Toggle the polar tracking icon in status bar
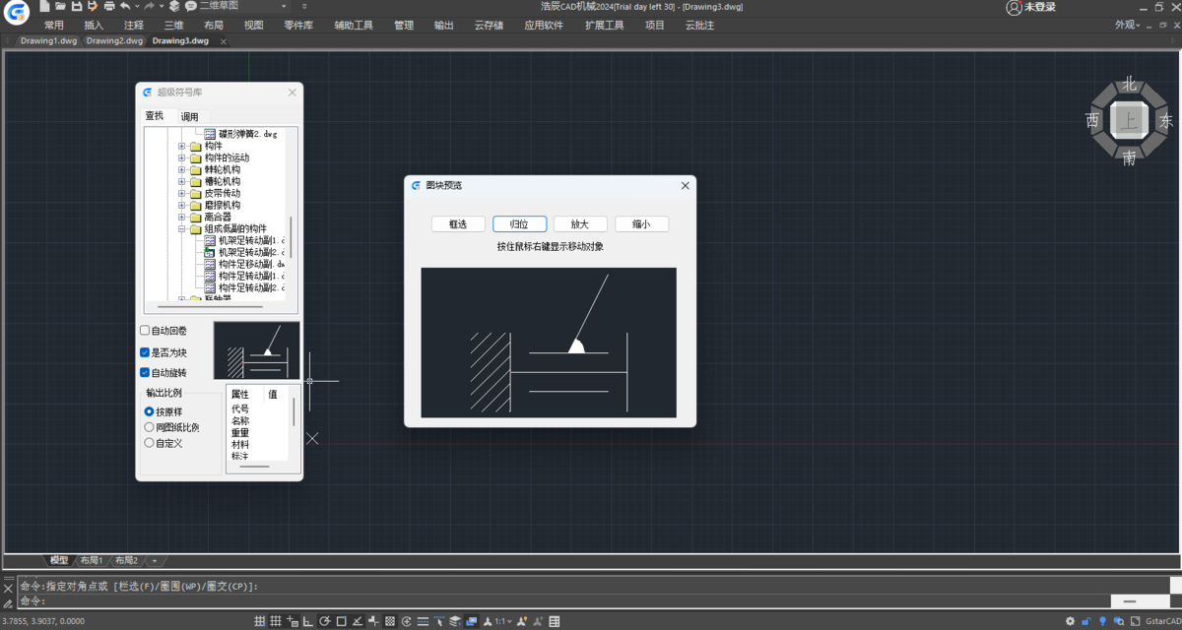1182x630 pixels. tap(324, 621)
